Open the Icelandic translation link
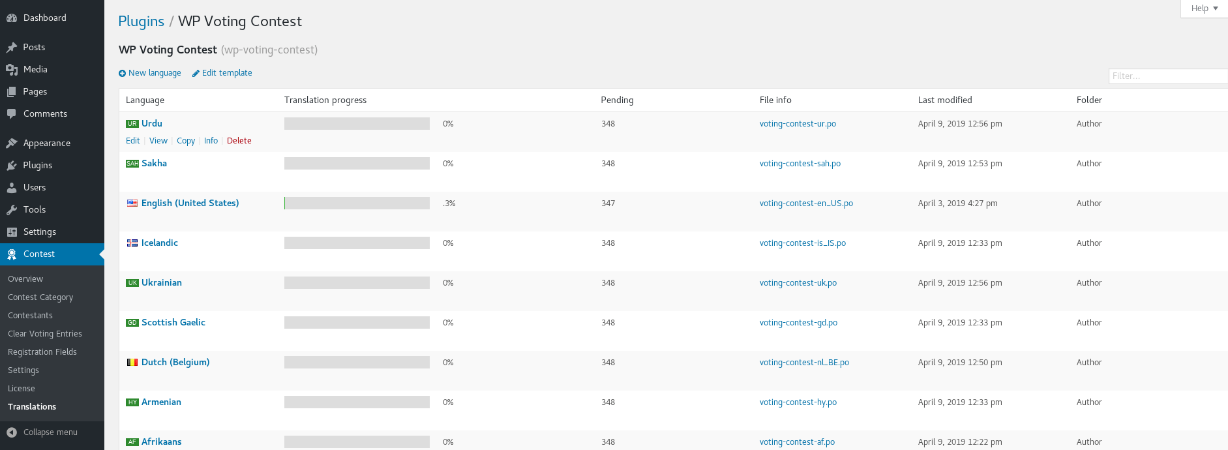 click(x=160, y=243)
